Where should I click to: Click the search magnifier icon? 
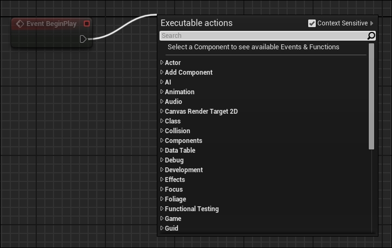pyautogui.click(x=371, y=36)
